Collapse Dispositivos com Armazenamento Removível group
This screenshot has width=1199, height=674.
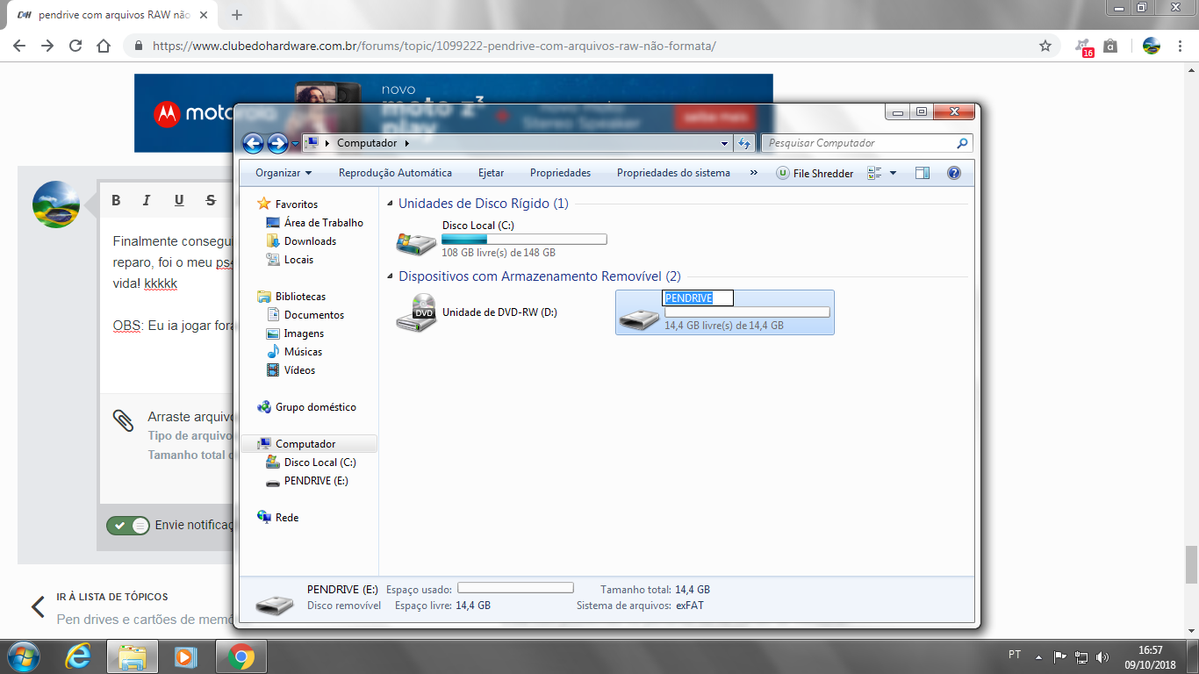pos(391,276)
